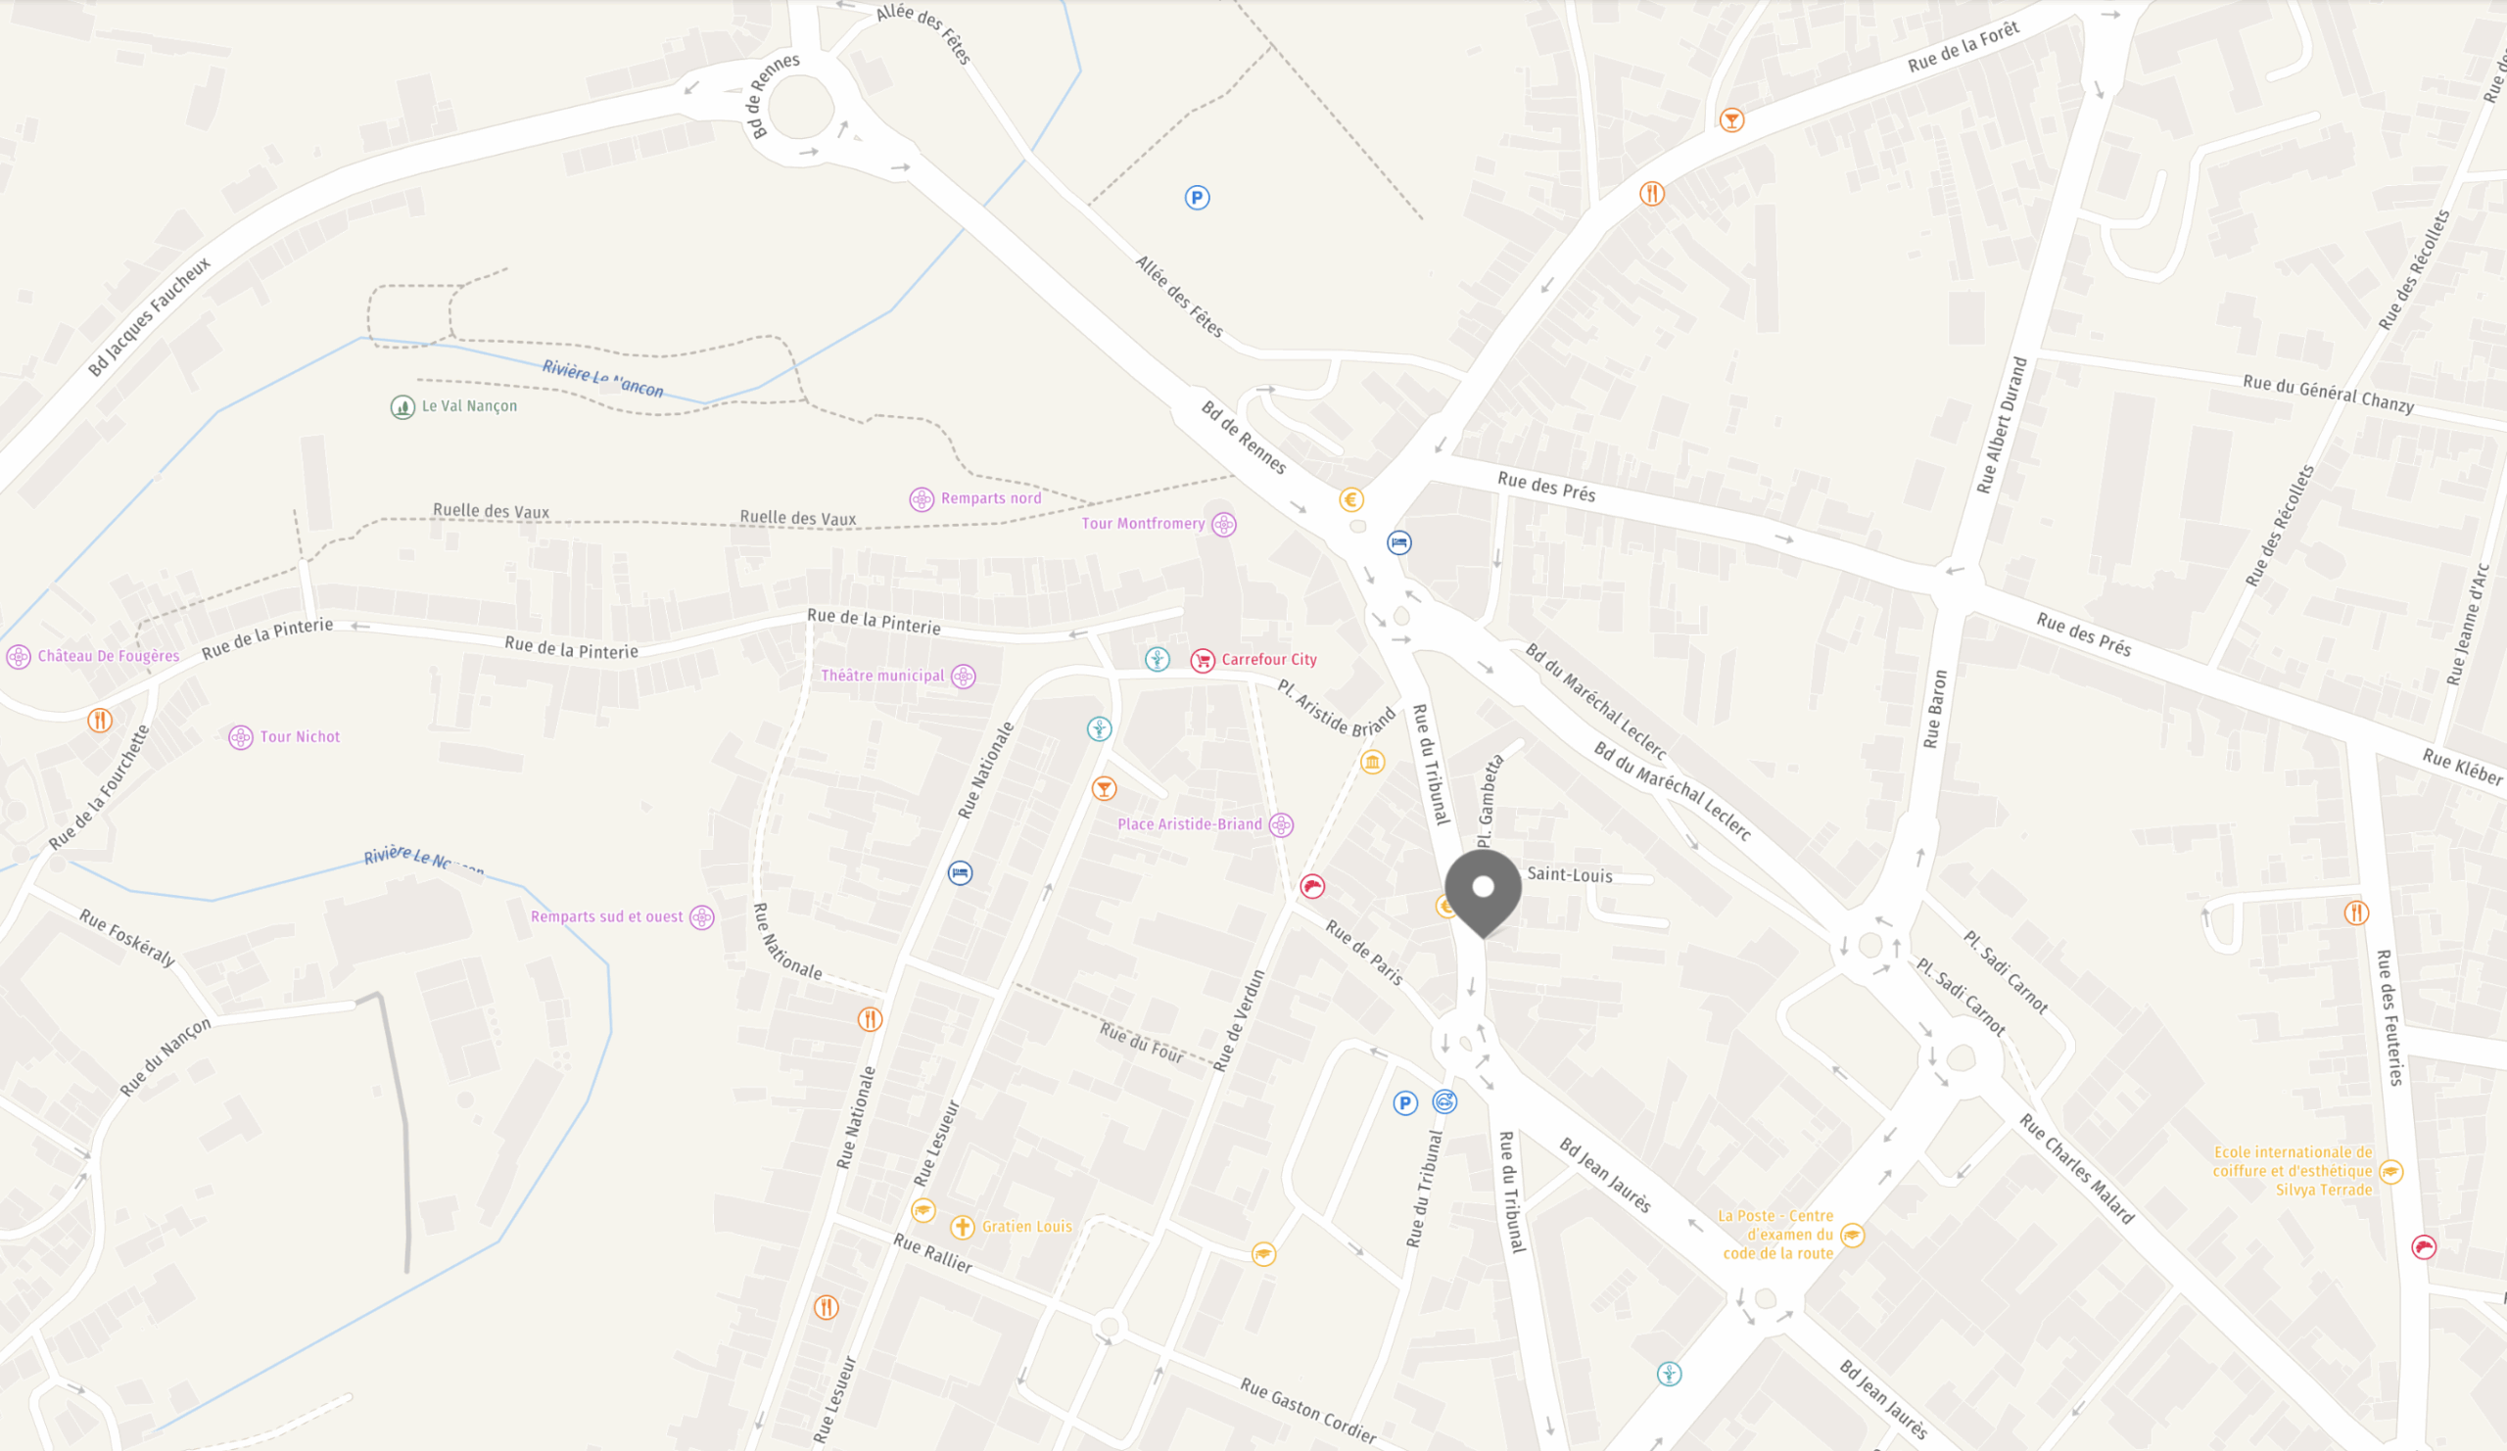
Task: Select the Château De Fougères icon
Action: [x=19, y=656]
